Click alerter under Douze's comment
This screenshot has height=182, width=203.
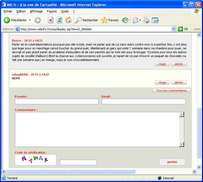click(x=179, y=64)
